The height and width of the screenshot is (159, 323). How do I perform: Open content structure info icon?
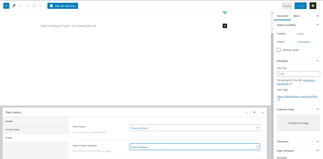pos(34,6)
